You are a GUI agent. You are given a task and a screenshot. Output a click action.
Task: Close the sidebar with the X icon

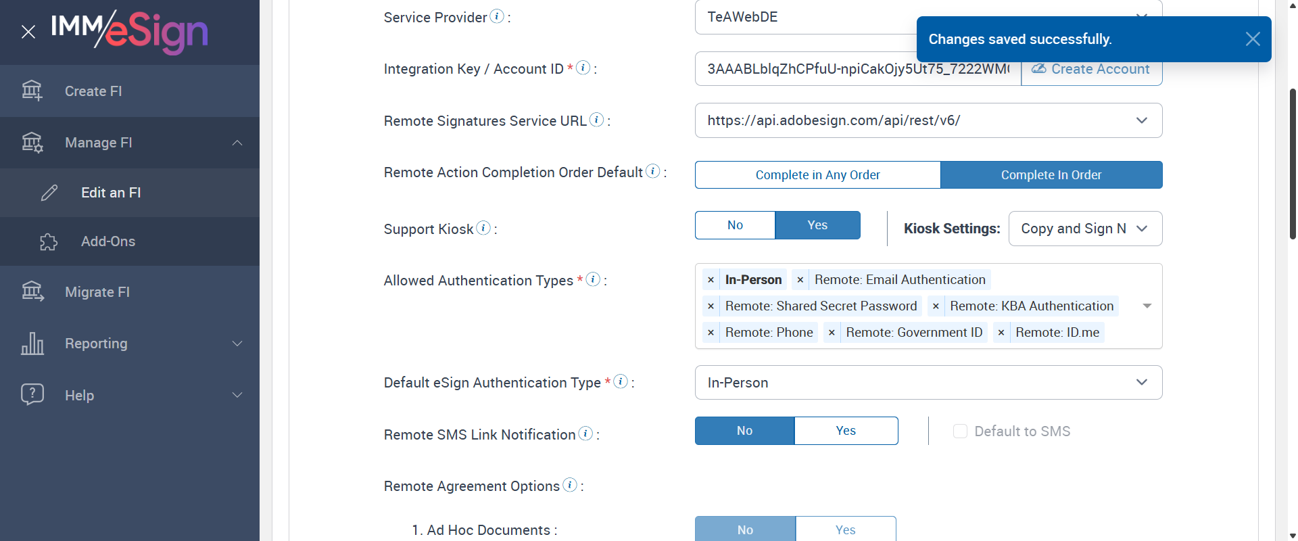(x=28, y=32)
